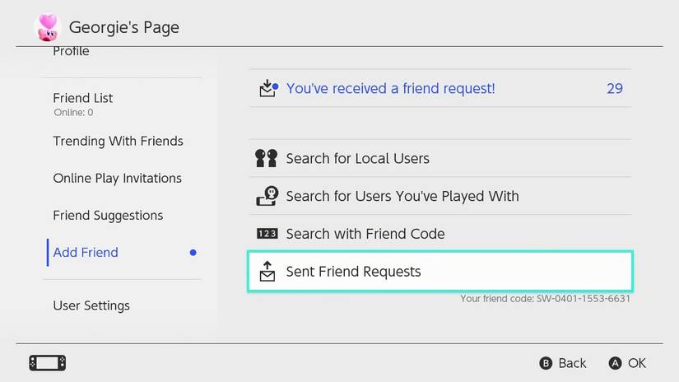Viewport: 679px width, 382px height.
Task: Click Georgie's Kirby avatar picture
Action: coord(47,27)
